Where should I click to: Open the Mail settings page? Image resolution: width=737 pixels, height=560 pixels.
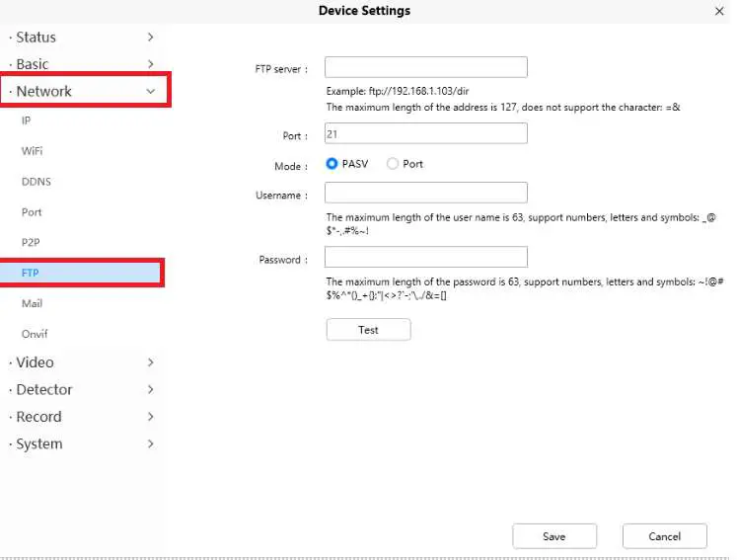33,303
